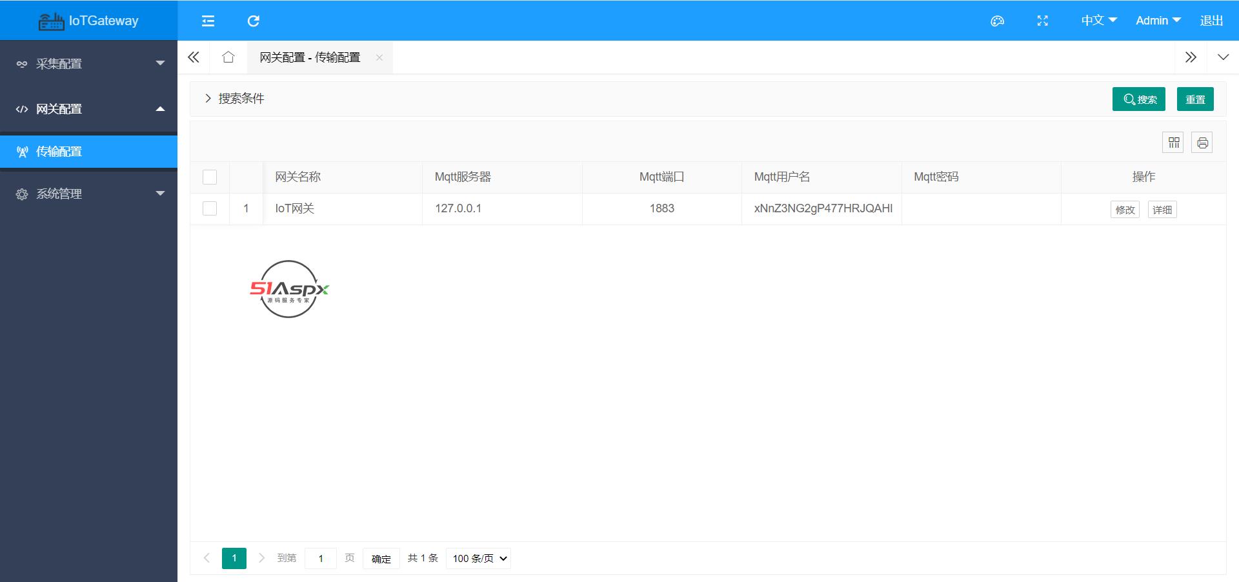Viewport: 1239px width, 582px height.
Task: Click 修改 for the IoT网关 row
Action: point(1125,210)
